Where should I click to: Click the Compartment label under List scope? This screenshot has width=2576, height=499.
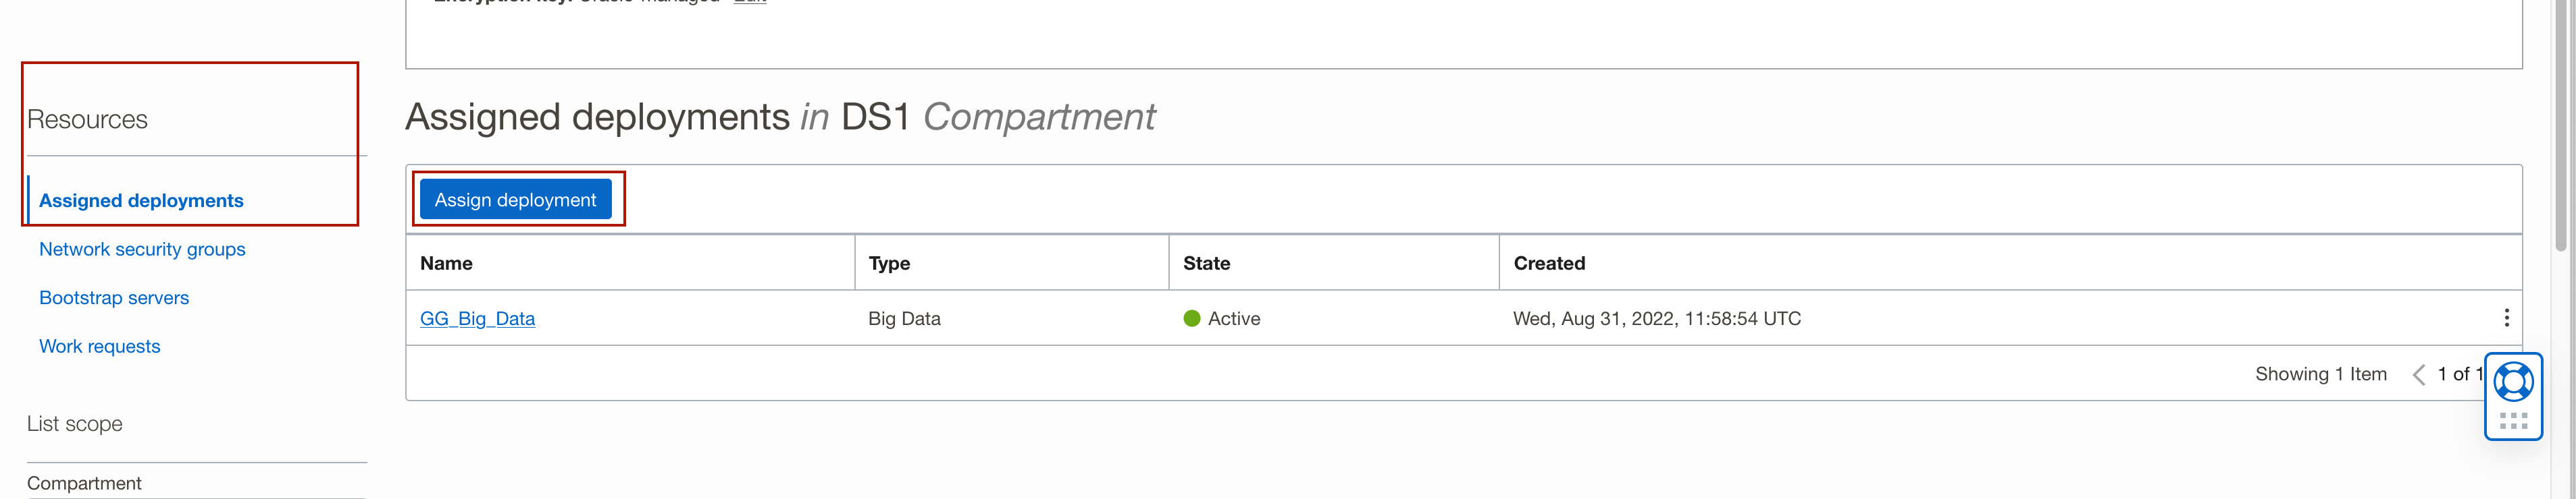point(84,483)
